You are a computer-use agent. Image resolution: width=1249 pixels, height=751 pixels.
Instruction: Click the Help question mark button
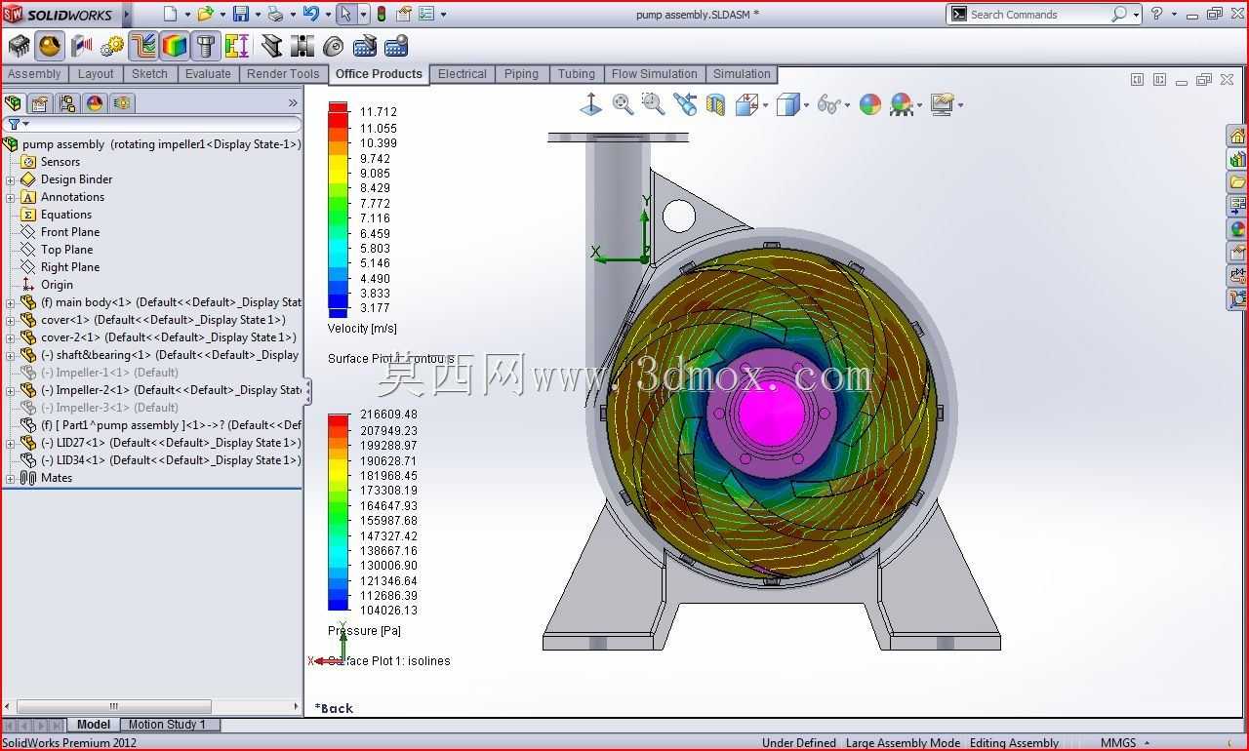(x=1157, y=14)
